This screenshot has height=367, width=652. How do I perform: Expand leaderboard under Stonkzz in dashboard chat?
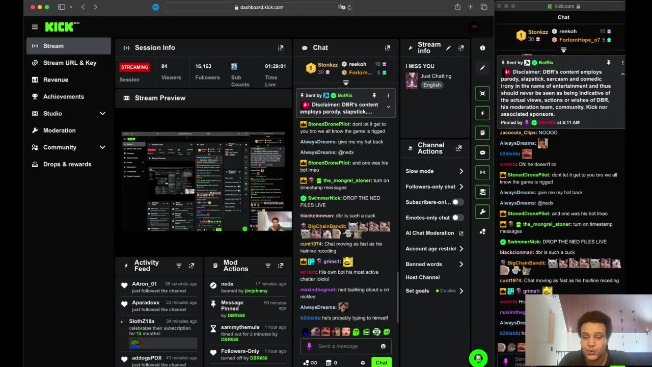click(x=345, y=83)
